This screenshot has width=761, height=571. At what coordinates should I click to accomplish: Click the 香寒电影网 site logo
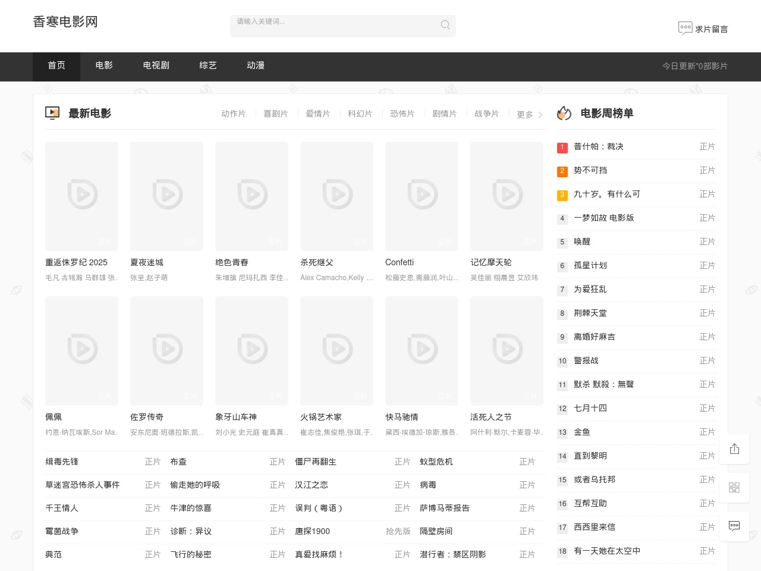pos(65,22)
